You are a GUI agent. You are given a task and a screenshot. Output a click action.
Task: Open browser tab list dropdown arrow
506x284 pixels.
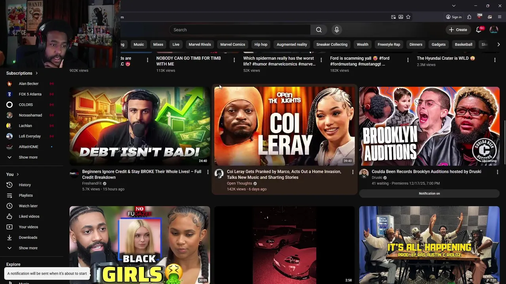click(453, 6)
